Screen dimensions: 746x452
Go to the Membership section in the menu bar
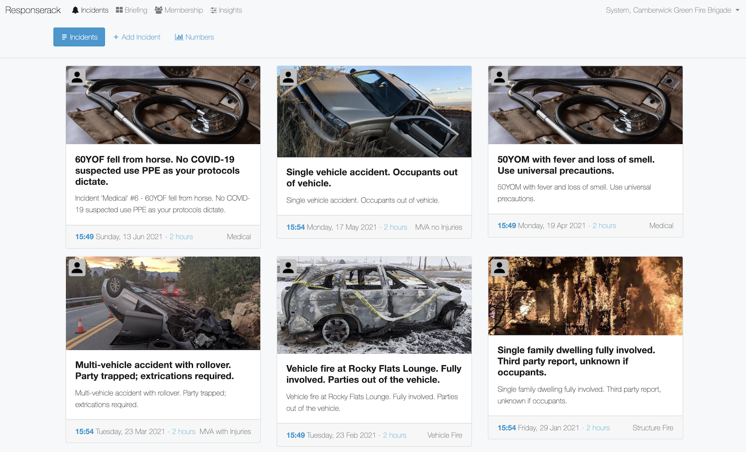click(x=183, y=10)
